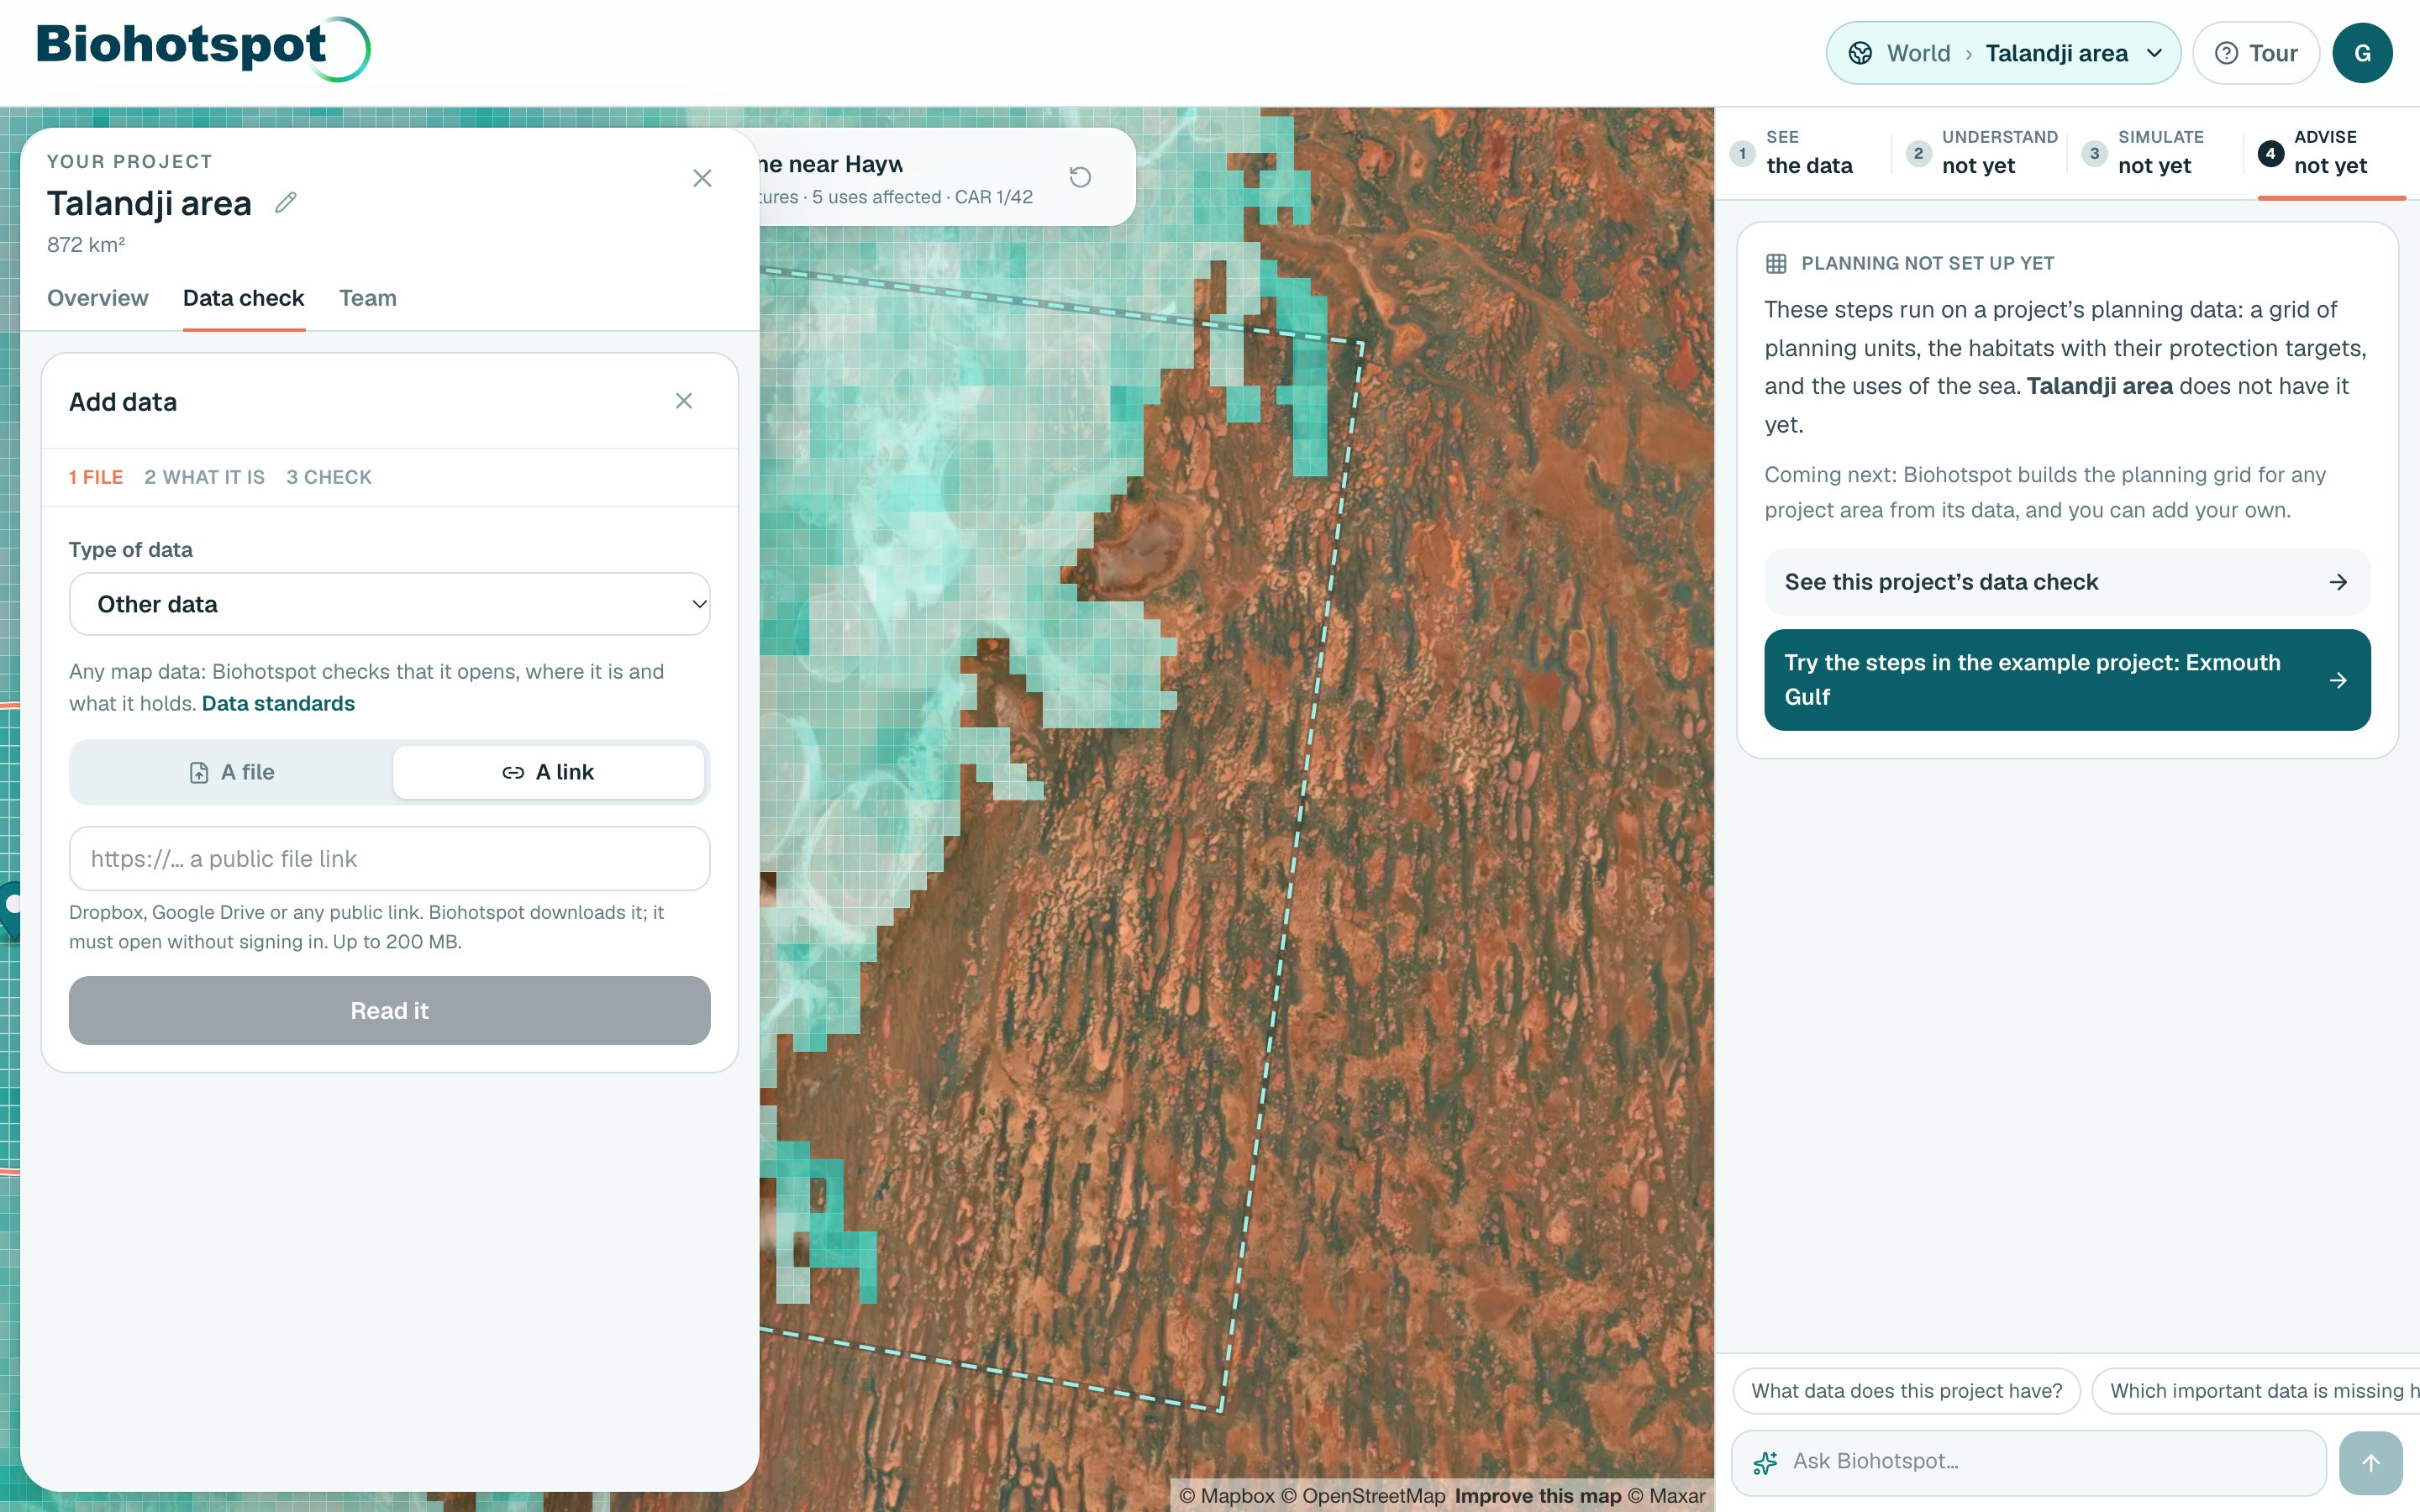This screenshot has width=2420, height=1512.
Task: Open the Improve this map link
Action: [x=1538, y=1496]
